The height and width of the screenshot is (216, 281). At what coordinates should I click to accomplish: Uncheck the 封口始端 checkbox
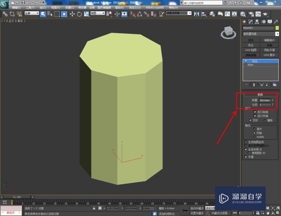[x=255, y=112]
